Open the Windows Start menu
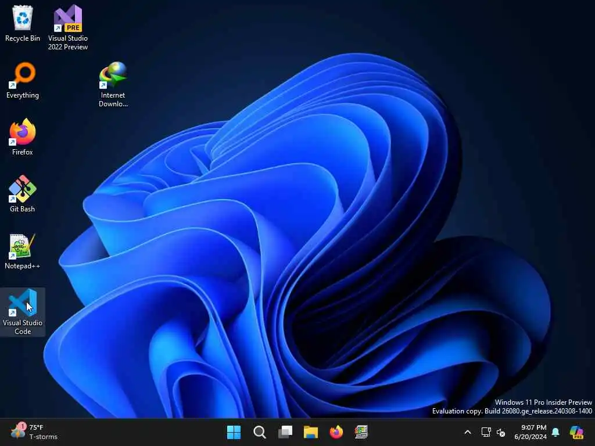The height and width of the screenshot is (446, 595). (x=234, y=432)
